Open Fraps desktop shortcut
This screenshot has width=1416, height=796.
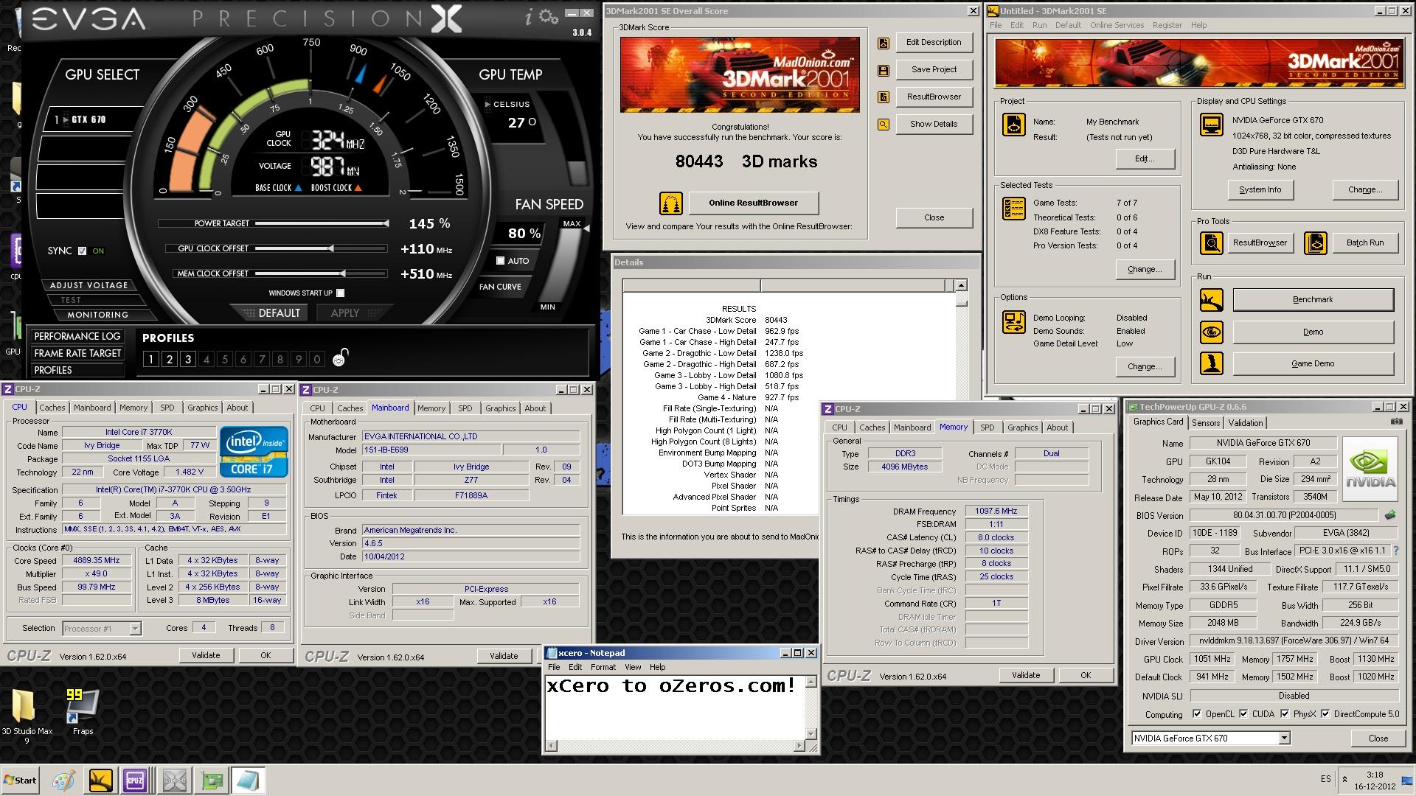83,712
